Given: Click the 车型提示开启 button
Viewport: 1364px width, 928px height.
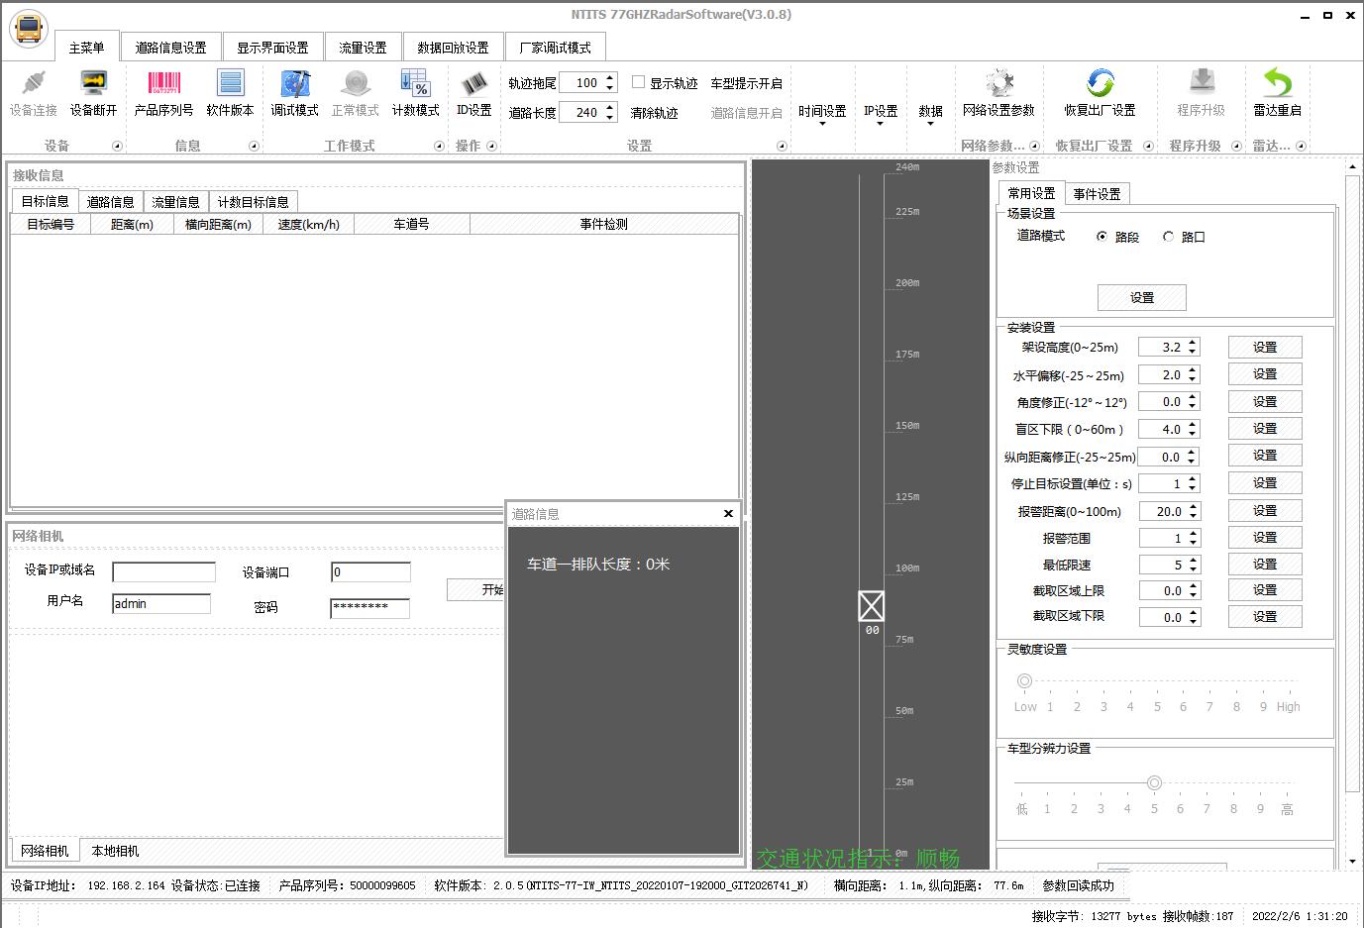Looking at the screenshot, I should (746, 83).
